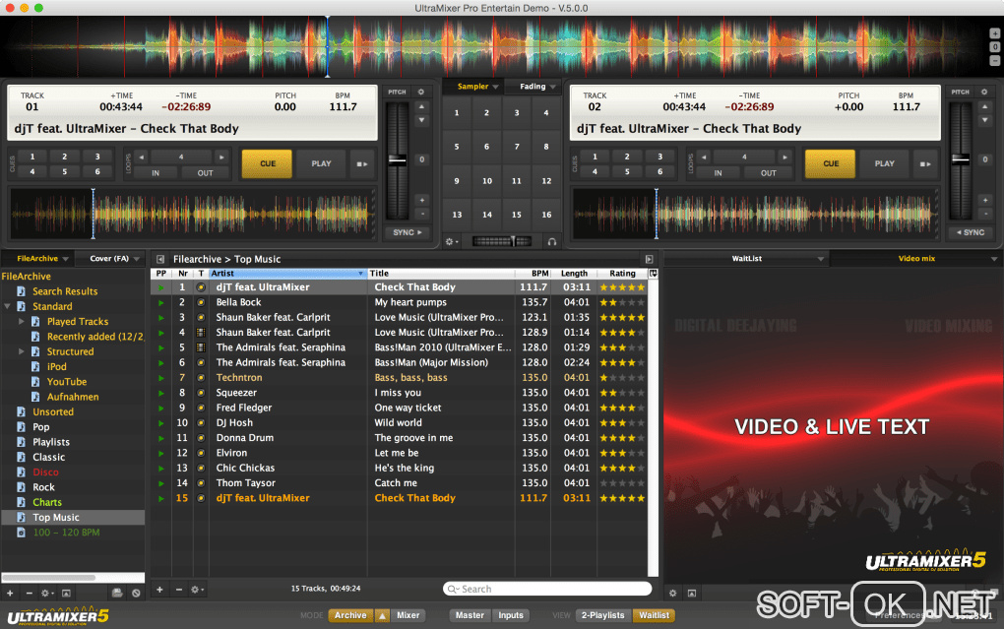
Task: Sort track list by BPM column
Action: pyautogui.click(x=533, y=274)
